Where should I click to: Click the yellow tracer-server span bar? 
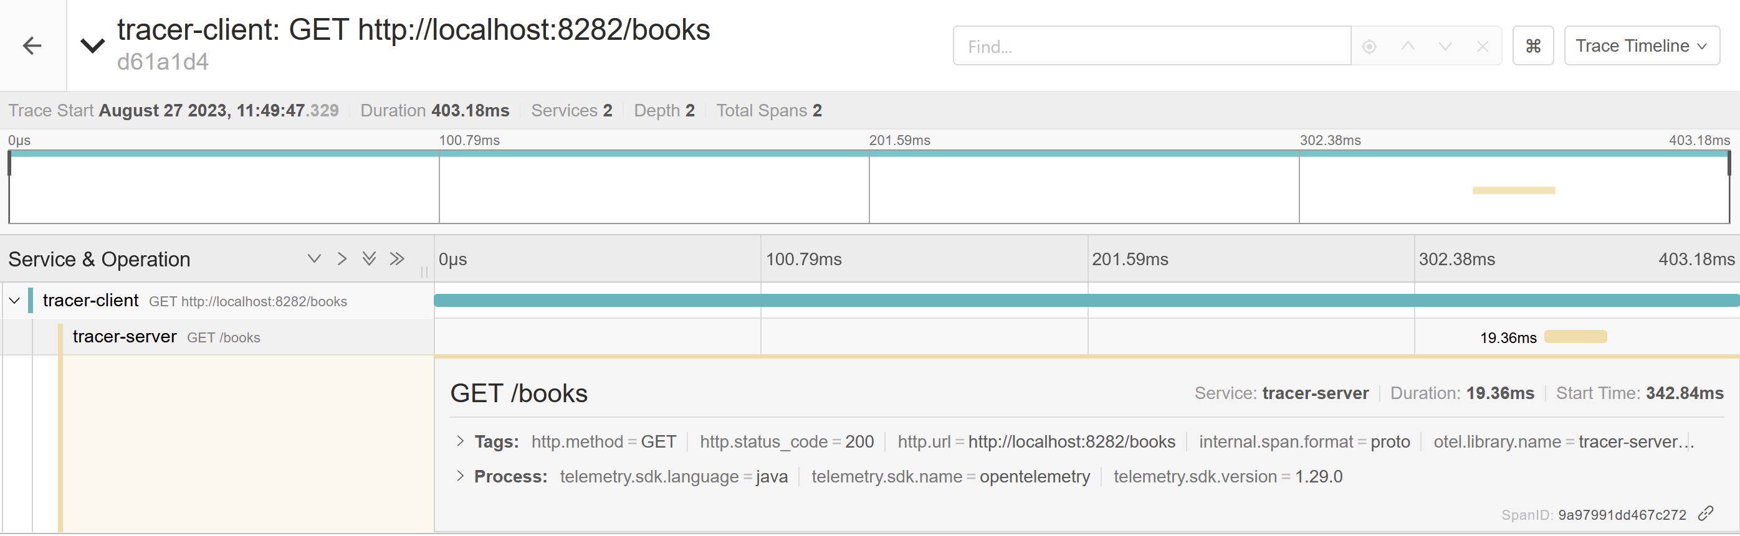click(x=1575, y=337)
